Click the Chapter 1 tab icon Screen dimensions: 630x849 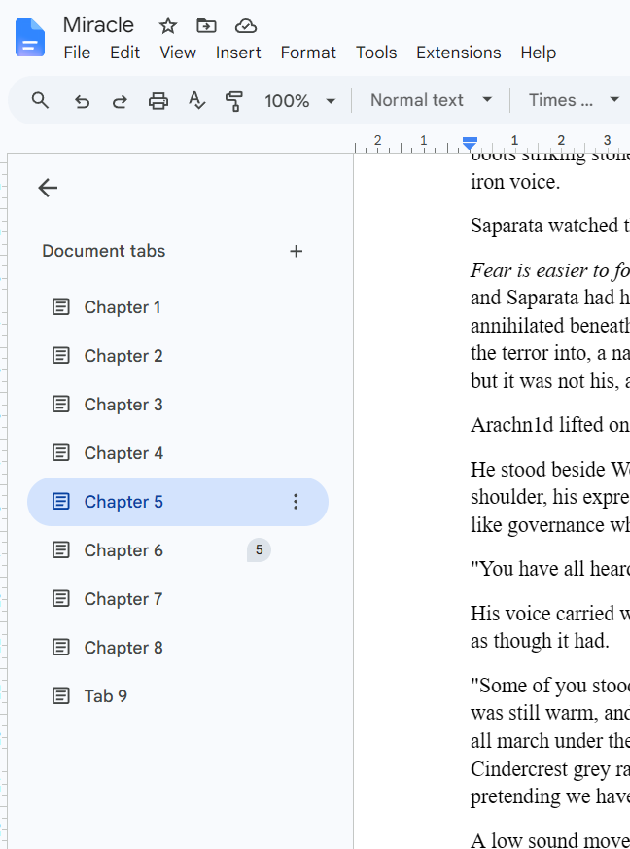[x=60, y=307]
